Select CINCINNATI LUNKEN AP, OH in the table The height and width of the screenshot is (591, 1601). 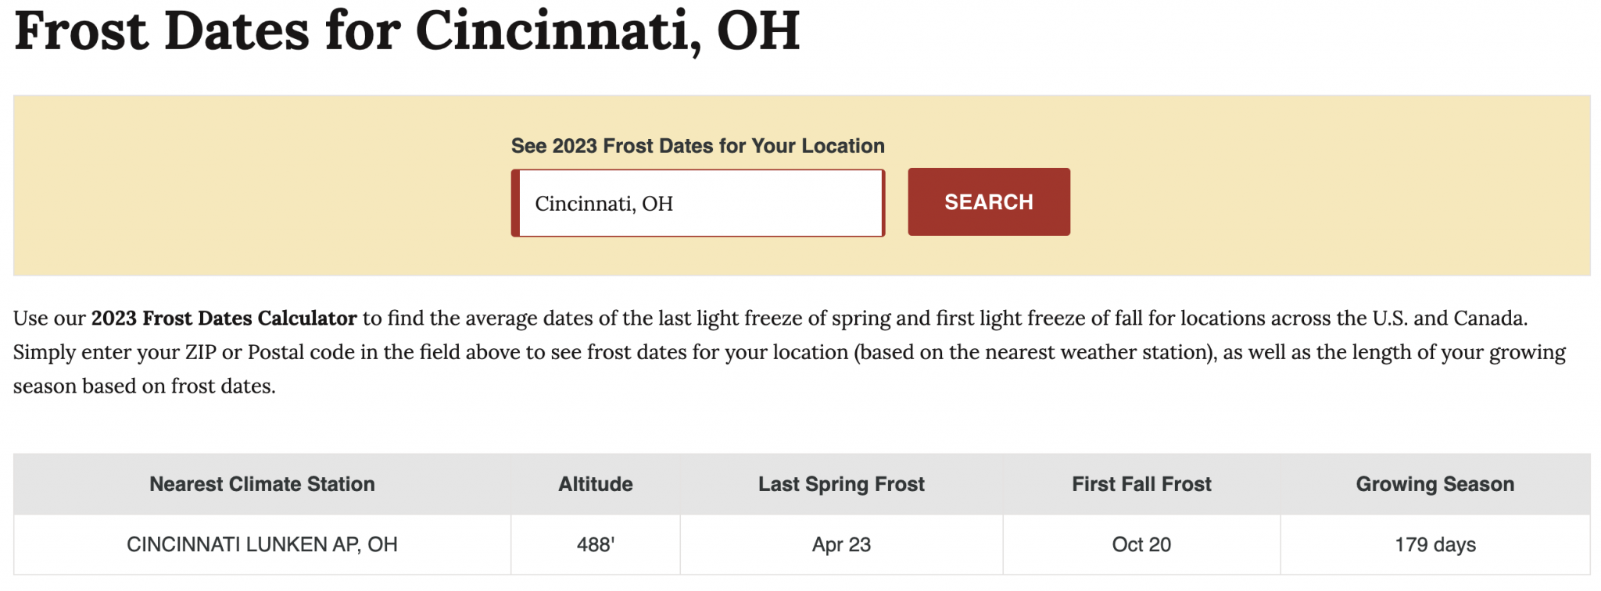[x=262, y=544]
